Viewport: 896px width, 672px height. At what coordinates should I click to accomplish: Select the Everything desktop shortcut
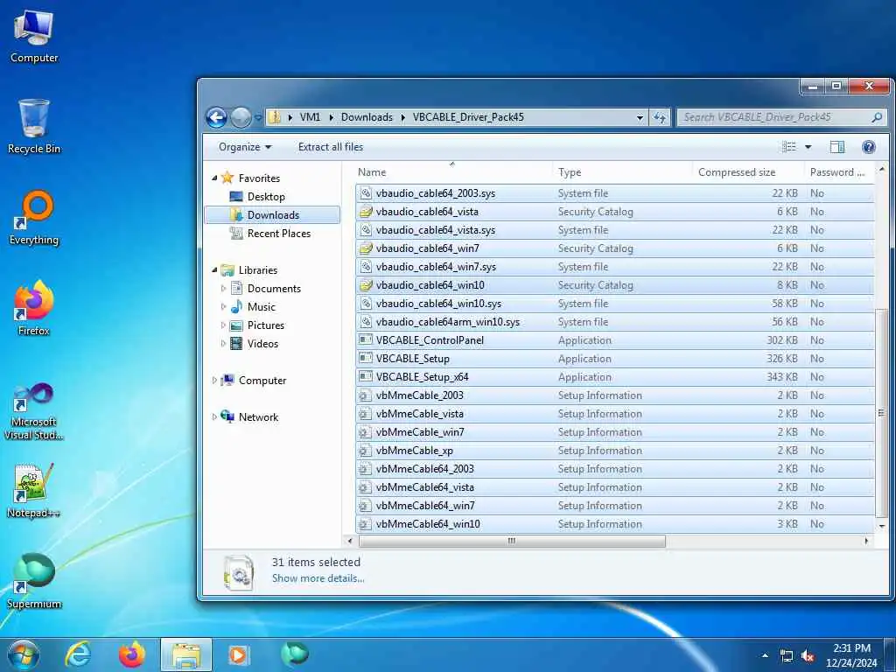pyautogui.click(x=34, y=218)
